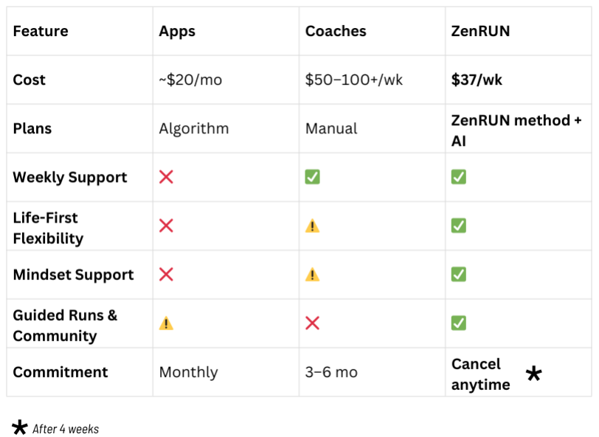Click the warning icon in Coaches Mindset Support
The width and height of the screenshot is (599, 437).
(312, 275)
